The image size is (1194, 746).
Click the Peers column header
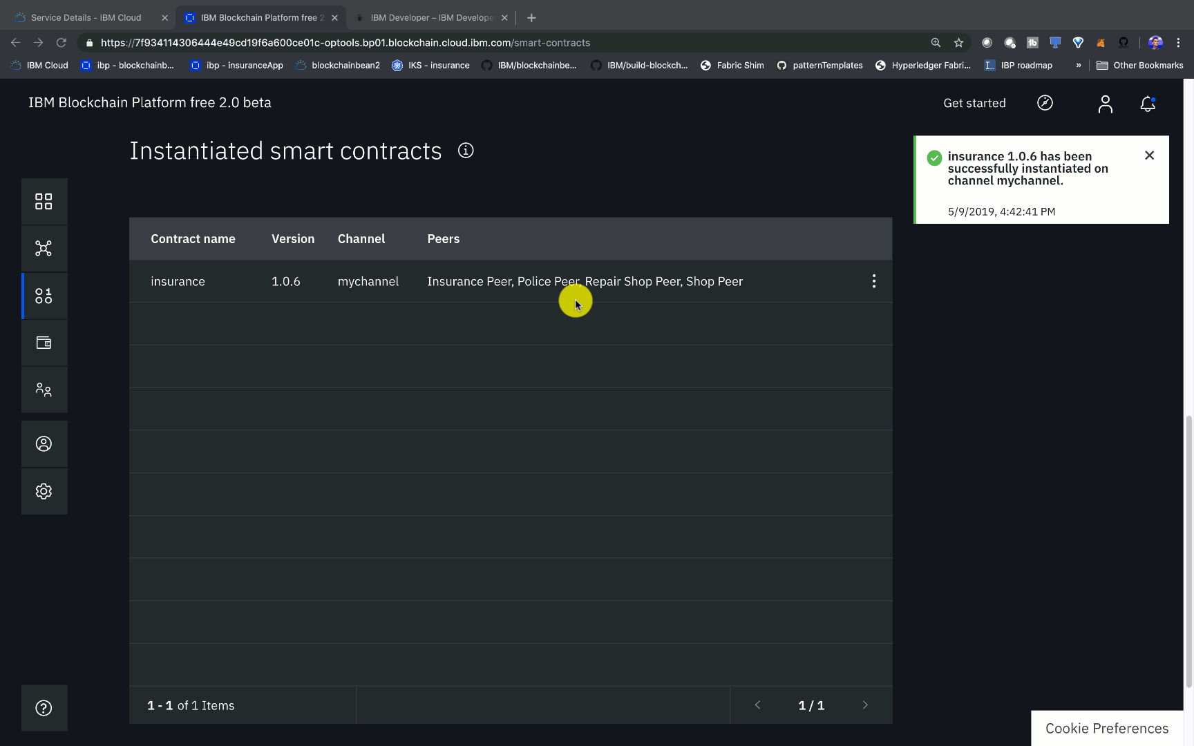444,239
